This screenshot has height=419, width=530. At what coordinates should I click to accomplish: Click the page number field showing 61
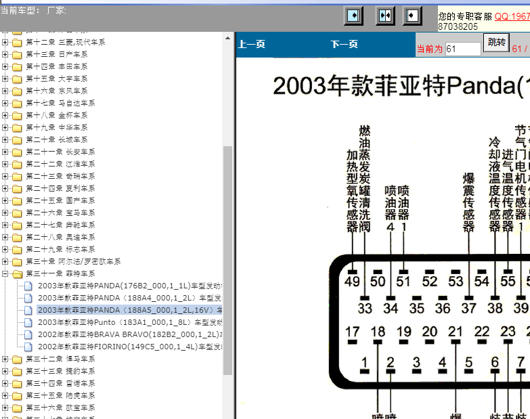pyautogui.click(x=463, y=49)
